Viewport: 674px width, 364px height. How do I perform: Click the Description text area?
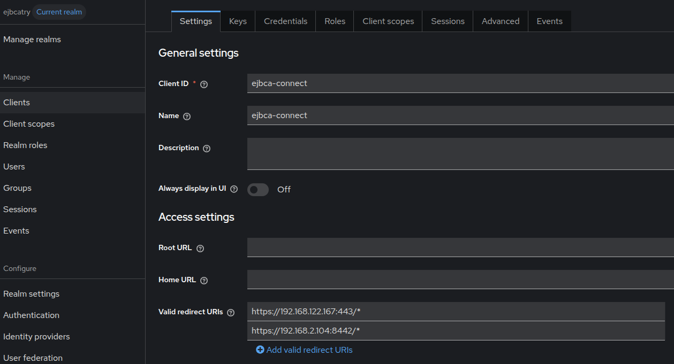pyautogui.click(x=460, y=154)
